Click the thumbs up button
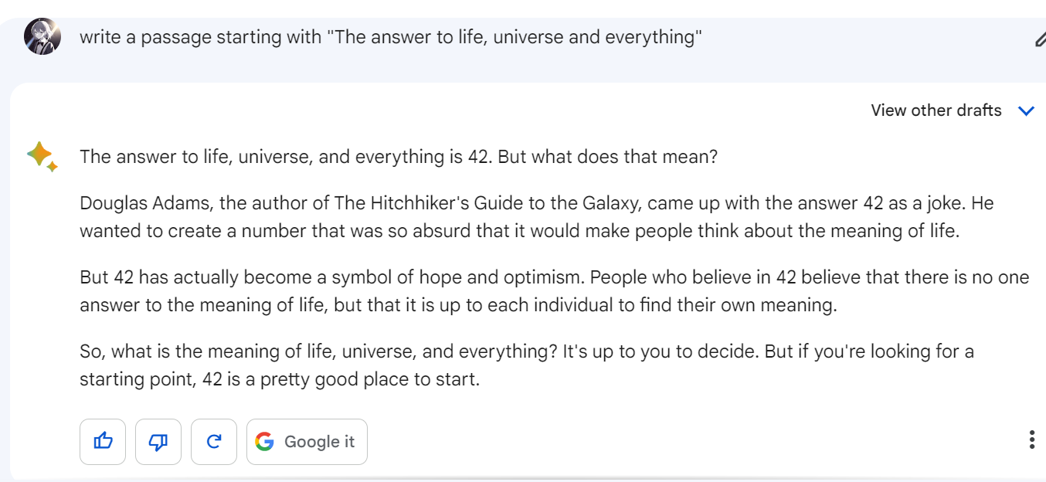 (x=103, y=442)
